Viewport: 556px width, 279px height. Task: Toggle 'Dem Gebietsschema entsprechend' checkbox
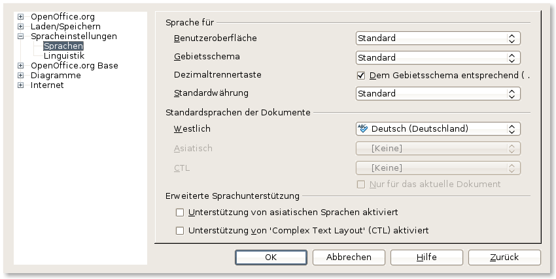coord(361,75)
